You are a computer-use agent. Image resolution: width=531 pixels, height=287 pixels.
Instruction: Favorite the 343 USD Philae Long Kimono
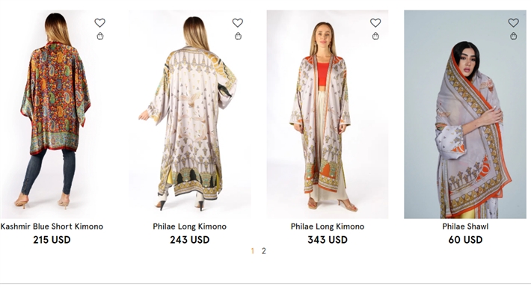click(x=375, y=22)
